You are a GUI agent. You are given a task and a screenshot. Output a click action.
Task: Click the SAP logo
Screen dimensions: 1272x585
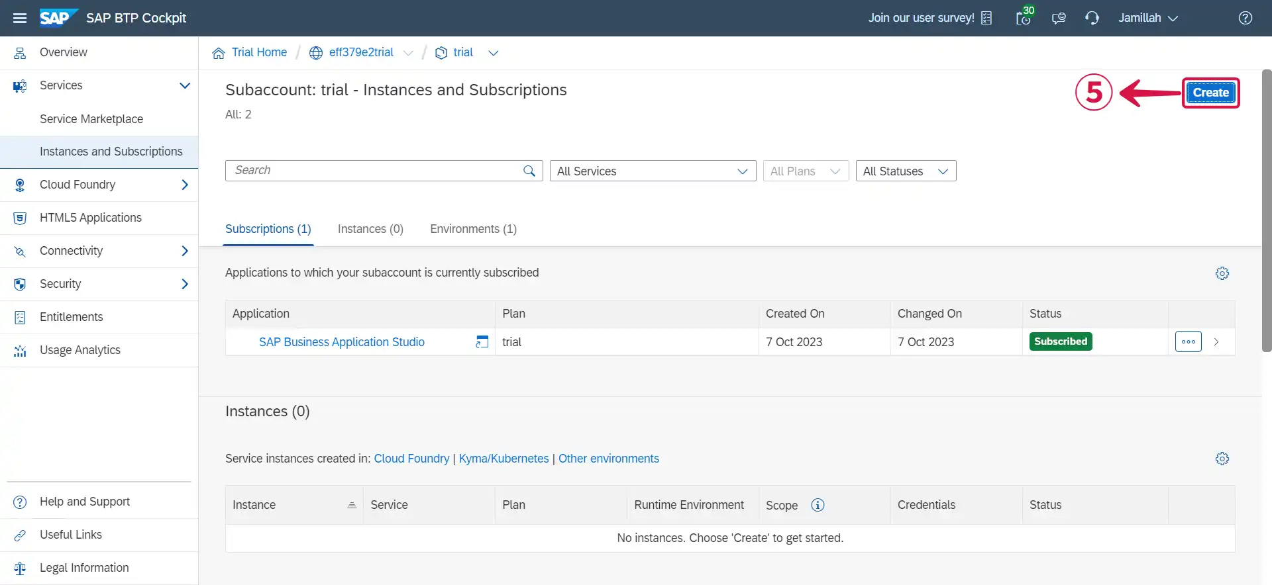pyautogui.click(x=58, y=17)
